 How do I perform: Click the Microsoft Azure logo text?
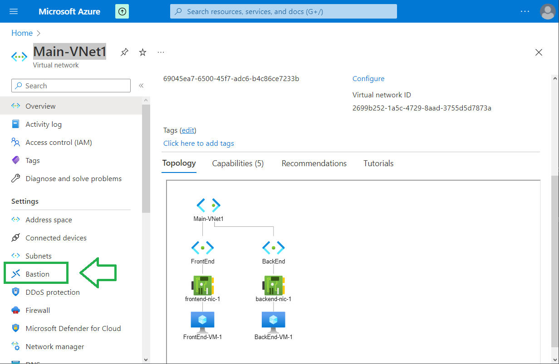point(69,11)
